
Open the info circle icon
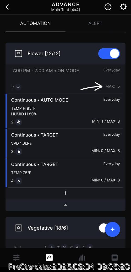(108, 7)
